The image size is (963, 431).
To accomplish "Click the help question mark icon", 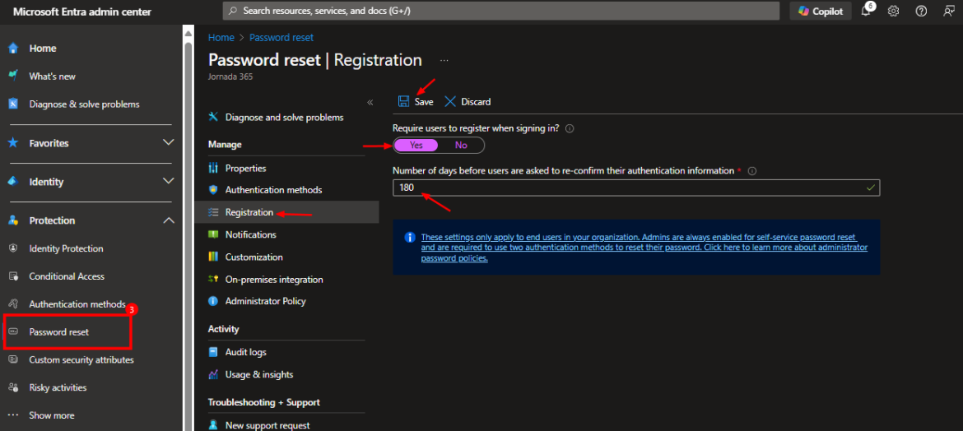I will 921,11.
